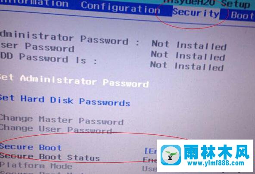This screenshot has width=255, height=174.
Task: Click the 雨林木风 watermark text
Action: (217, 152)
